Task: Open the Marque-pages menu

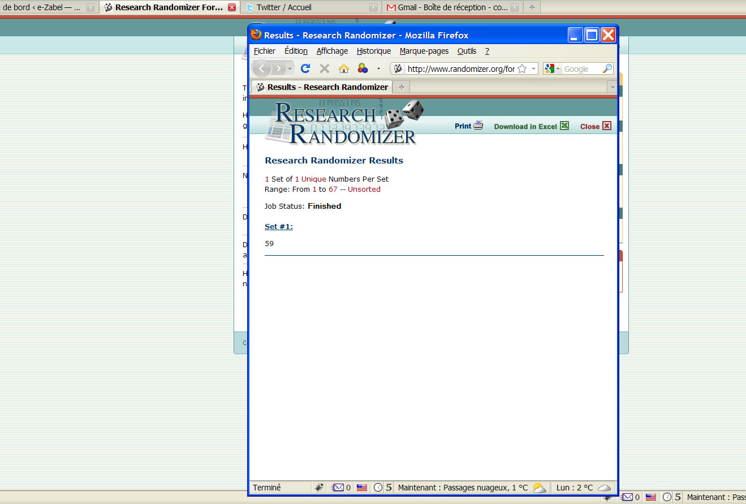Action: (x=424, y=51)
